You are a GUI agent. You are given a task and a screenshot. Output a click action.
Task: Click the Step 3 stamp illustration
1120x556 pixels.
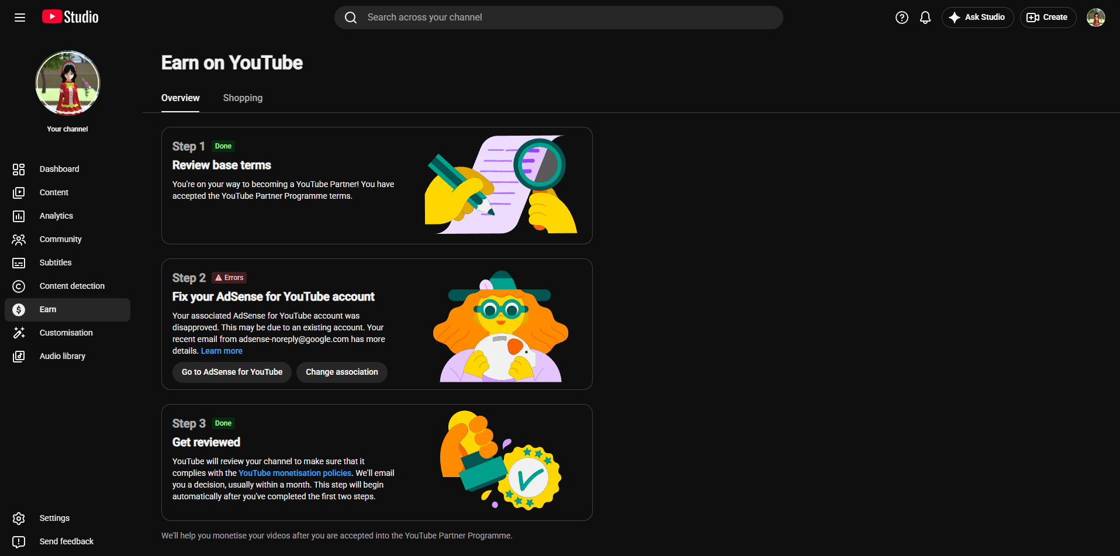[x=501, y=460]
